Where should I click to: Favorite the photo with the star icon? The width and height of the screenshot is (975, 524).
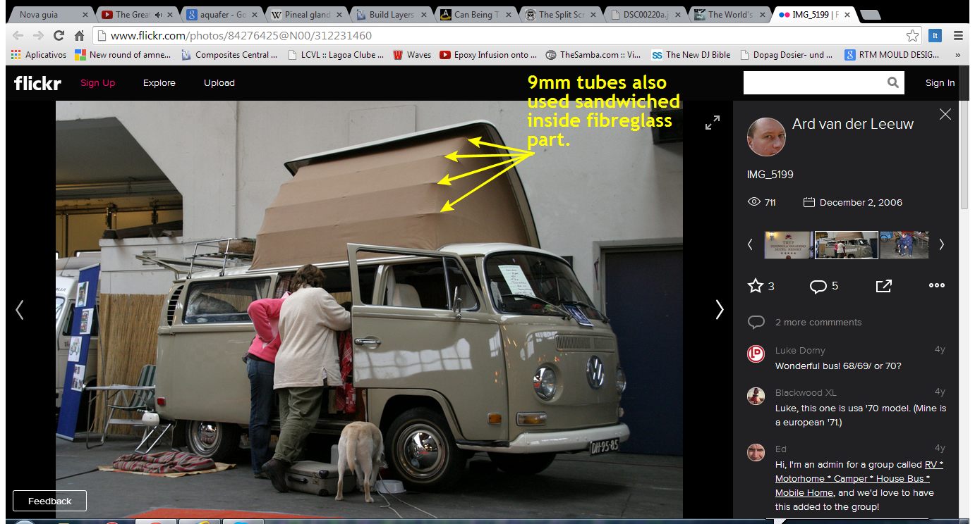tap(756, 285)
